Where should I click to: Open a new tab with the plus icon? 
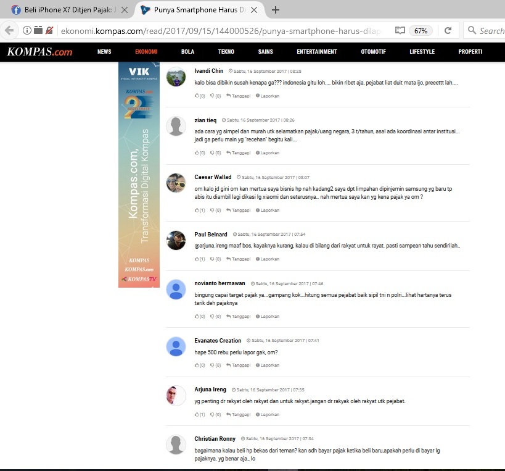tap(276, 10)
